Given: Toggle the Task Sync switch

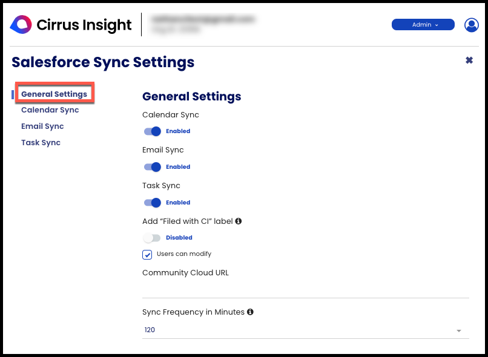Looking at the screenshot, I should coord(152,203).
